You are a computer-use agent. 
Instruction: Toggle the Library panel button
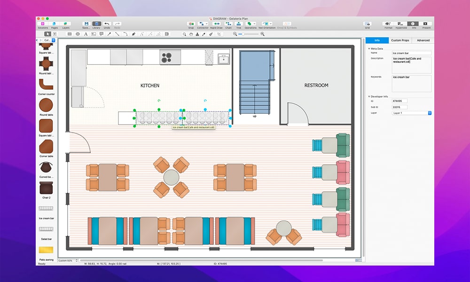coord(96,23)
